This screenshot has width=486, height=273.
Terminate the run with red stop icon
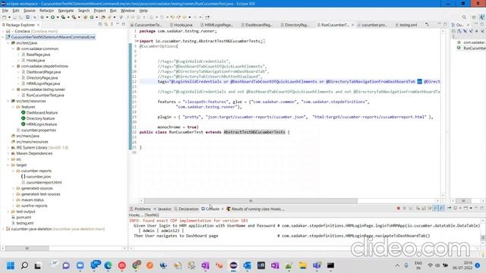tap(398, 209)
